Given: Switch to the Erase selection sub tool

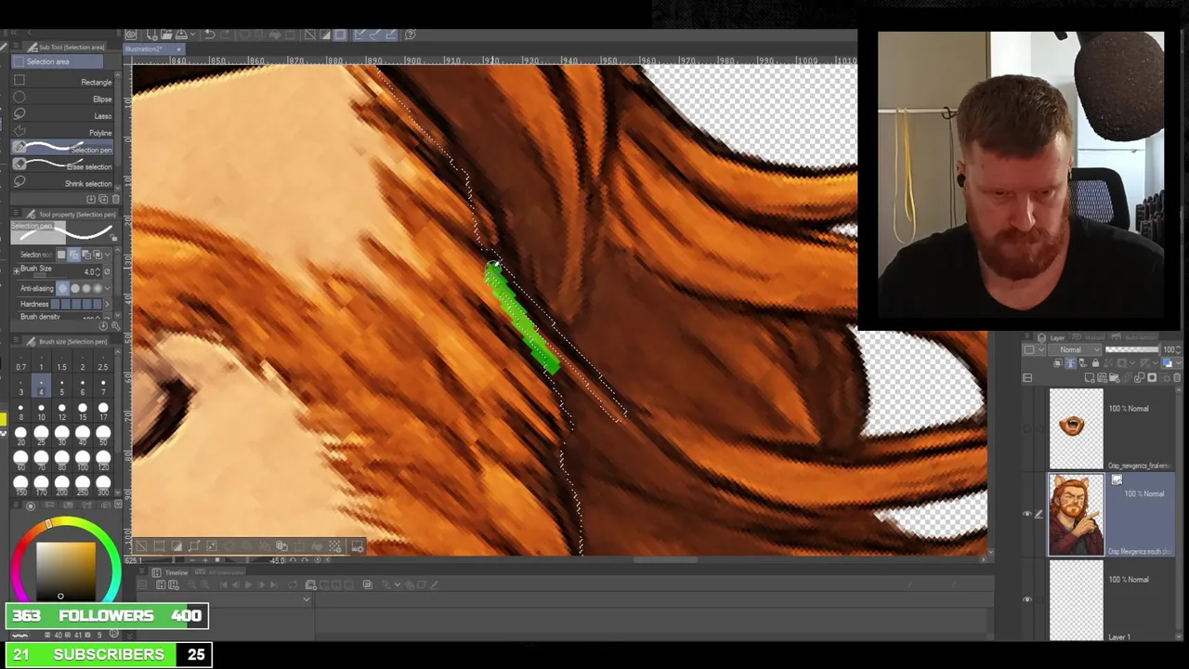Looking at the screenshot, I should [63, 165].
